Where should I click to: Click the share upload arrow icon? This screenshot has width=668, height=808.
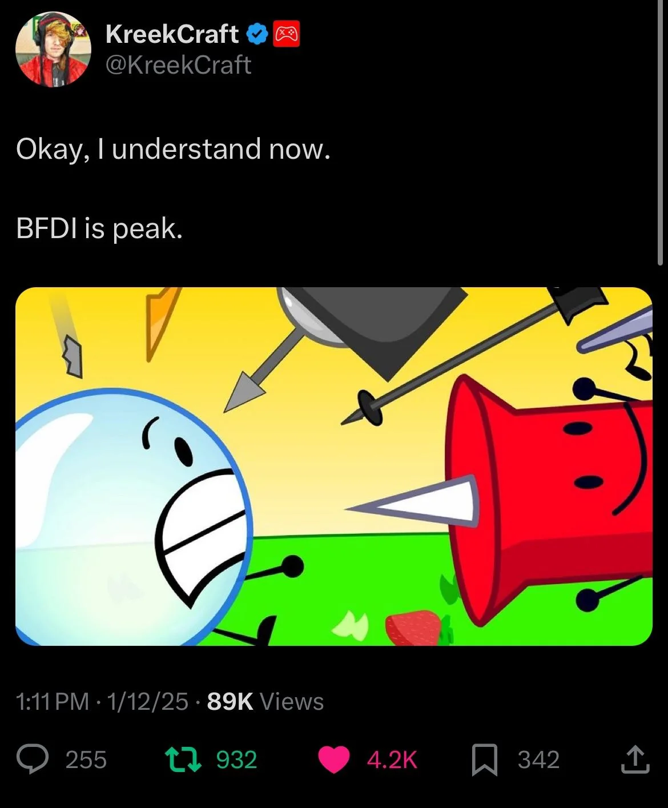[x=635, y=759]
